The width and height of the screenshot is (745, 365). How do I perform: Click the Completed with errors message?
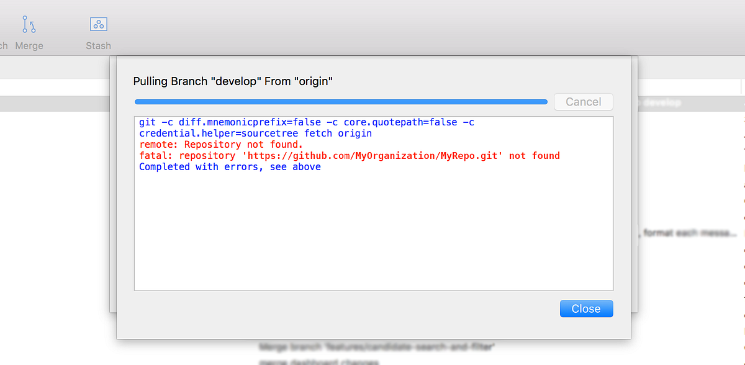click(x=230, y=166)
